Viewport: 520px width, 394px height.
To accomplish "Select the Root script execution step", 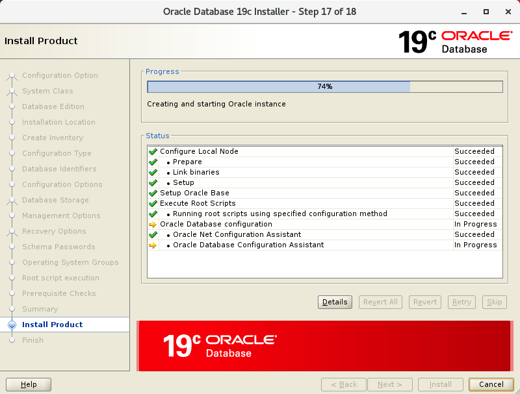I will [x=60, y=278].
